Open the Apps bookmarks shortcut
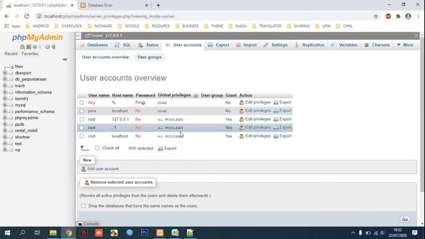 (12, 26)
